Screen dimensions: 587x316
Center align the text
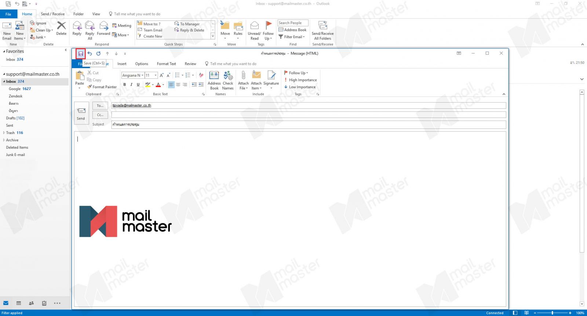tap(178, 85)
